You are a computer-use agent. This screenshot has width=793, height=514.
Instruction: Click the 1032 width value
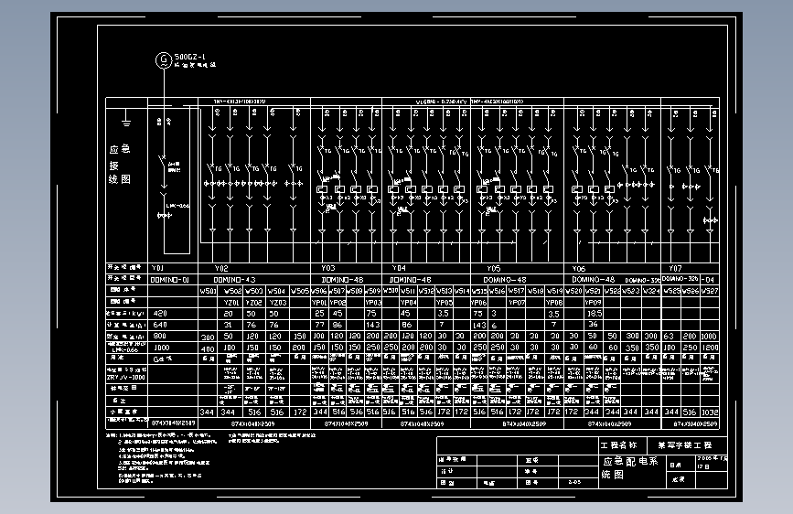tap(710, 412)
